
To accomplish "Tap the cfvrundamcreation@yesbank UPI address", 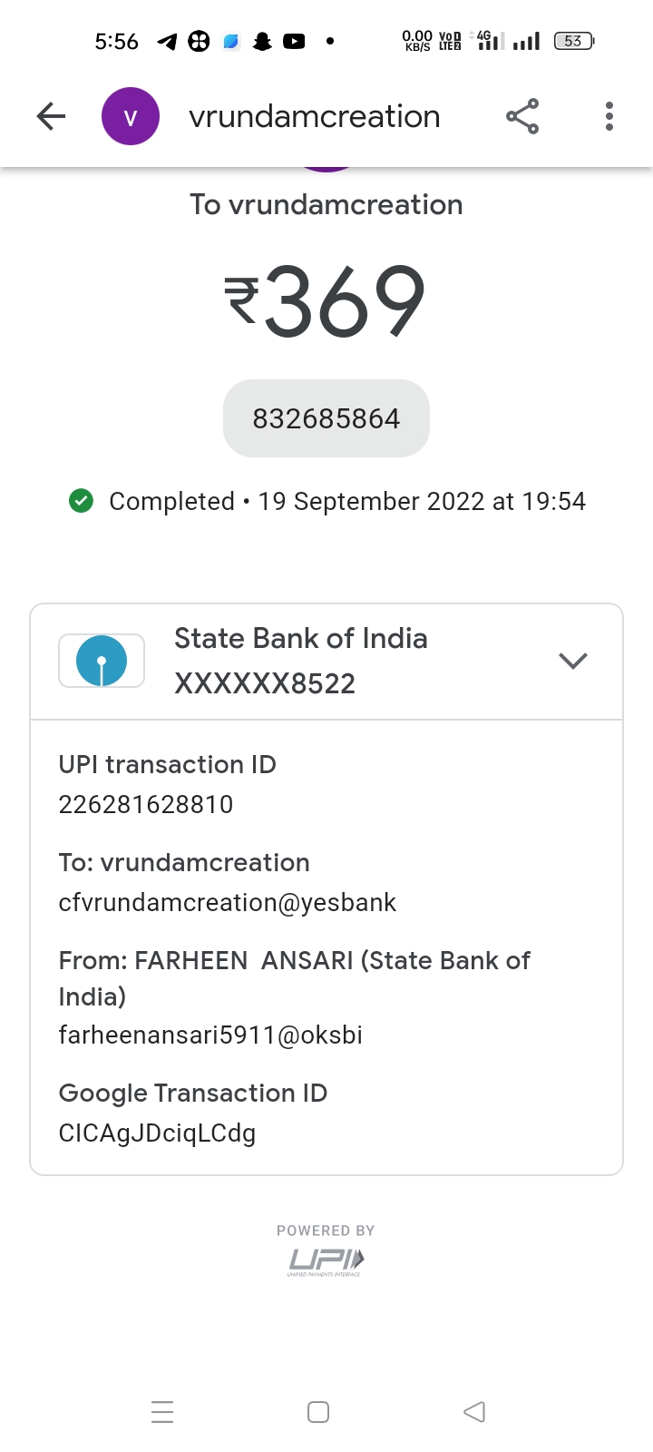I will tap(228, 902).
